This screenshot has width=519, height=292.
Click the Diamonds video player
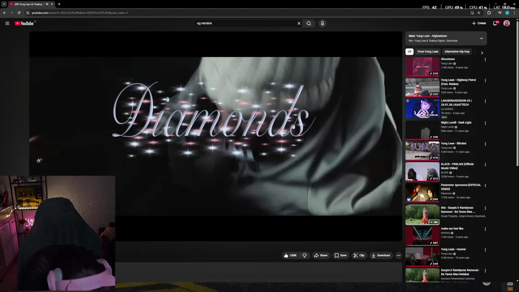click(215, 136)
